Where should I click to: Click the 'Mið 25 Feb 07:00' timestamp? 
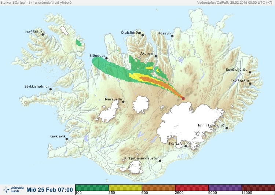(49, 190)
